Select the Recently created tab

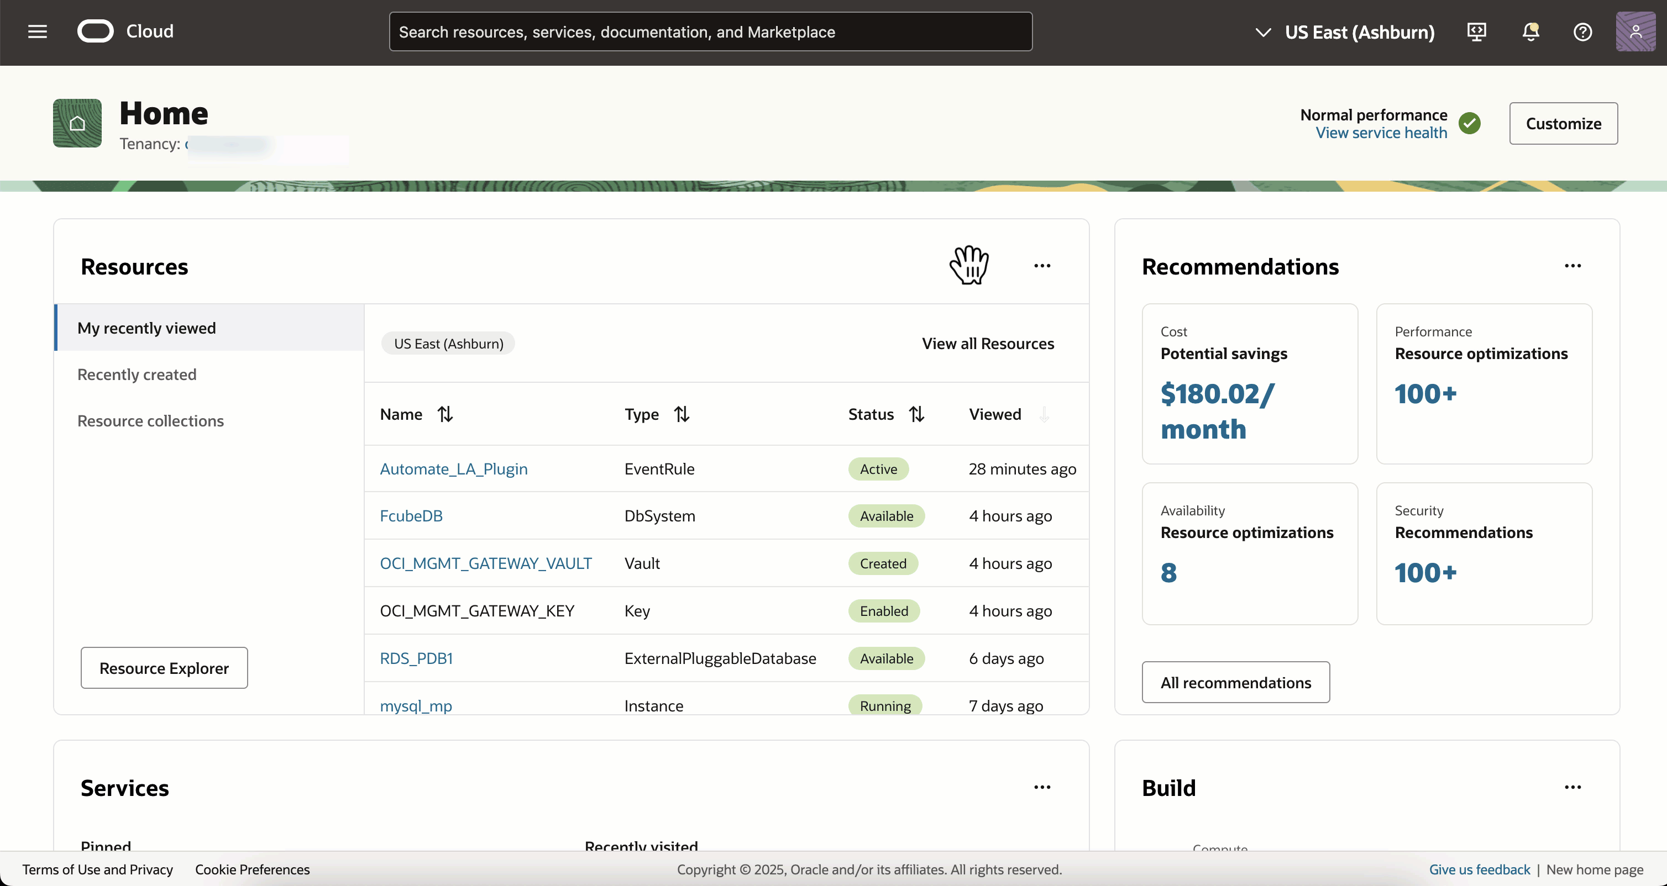coord(137,375)
